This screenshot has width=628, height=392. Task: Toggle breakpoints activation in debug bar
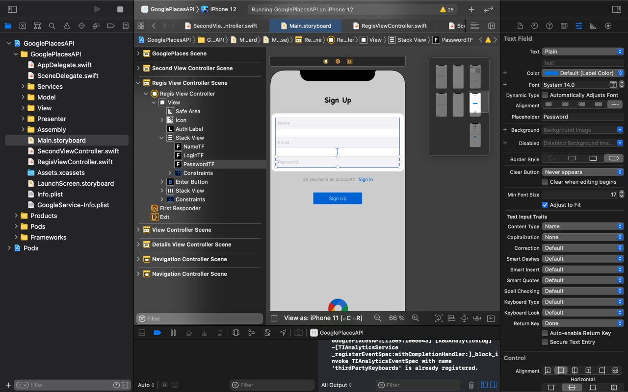(x=157, y=333)
